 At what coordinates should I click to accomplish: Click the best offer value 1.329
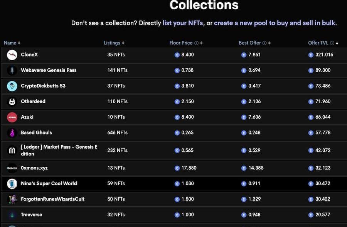pos(254,199)
